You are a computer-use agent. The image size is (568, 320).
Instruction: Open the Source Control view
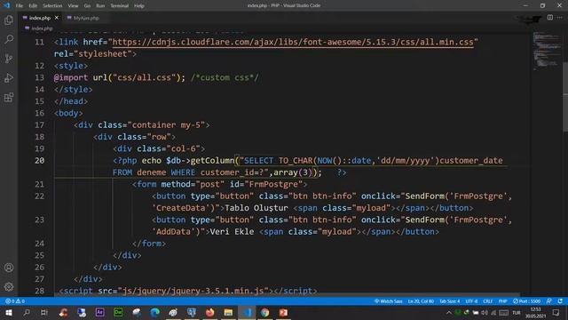pos(9,59)
